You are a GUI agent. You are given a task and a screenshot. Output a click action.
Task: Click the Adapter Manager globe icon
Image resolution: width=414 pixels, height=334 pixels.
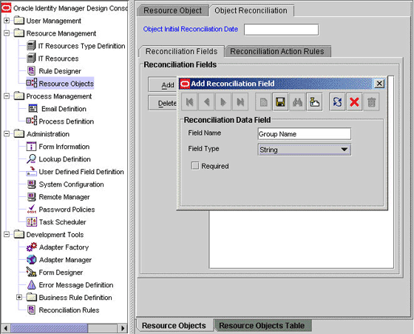[31, 259]
